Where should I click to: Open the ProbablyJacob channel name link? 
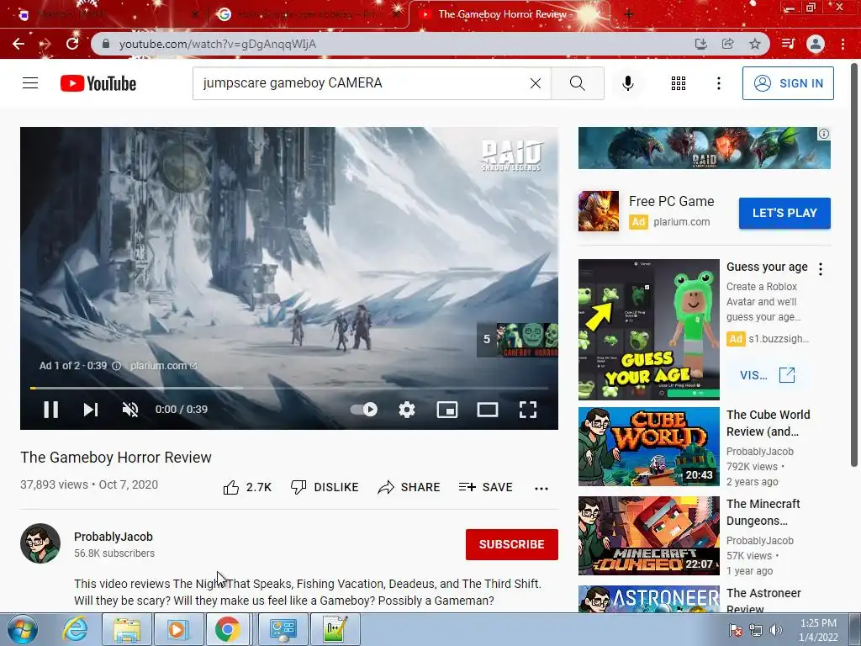tap(114, 537)
